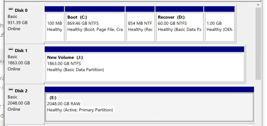Click the Disk 1 1863.00 GB size text

point(19,63)
